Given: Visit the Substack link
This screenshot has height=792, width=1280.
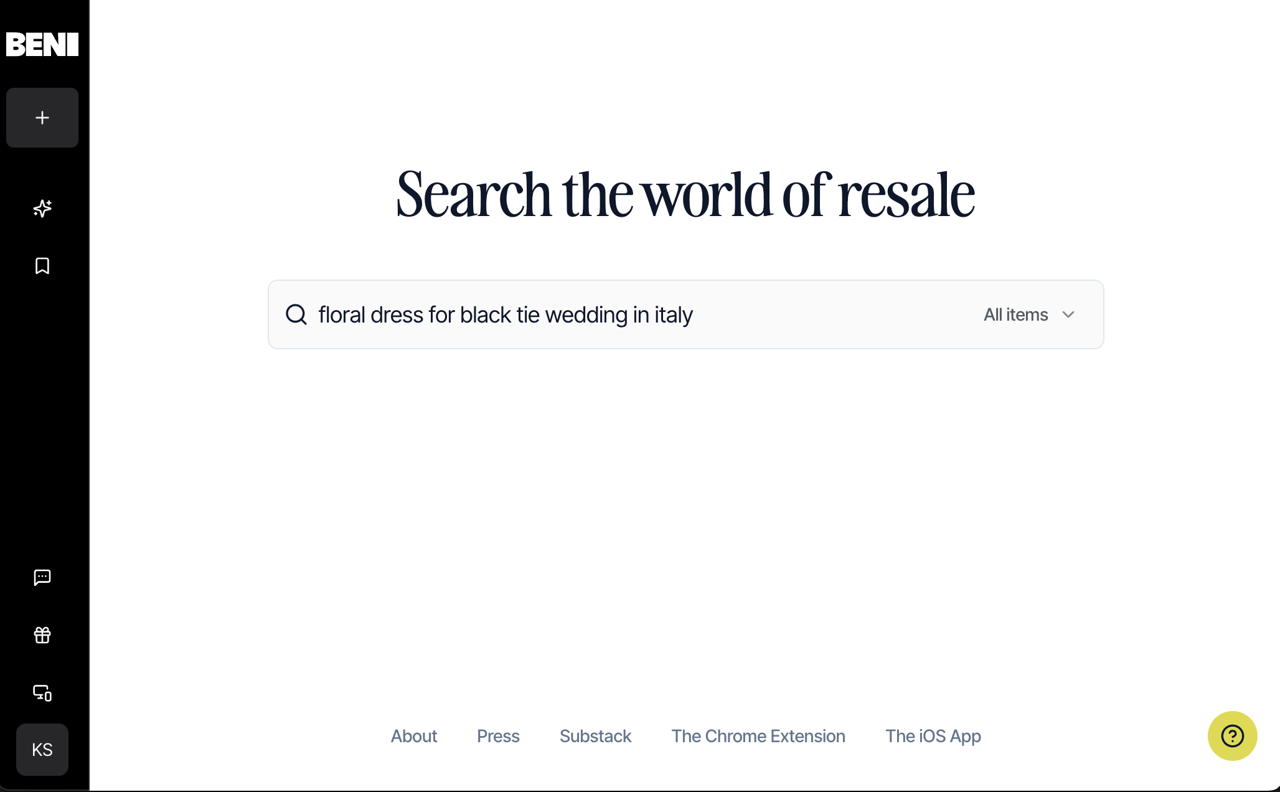Looking at the screenshot, I should pos(595,736).
